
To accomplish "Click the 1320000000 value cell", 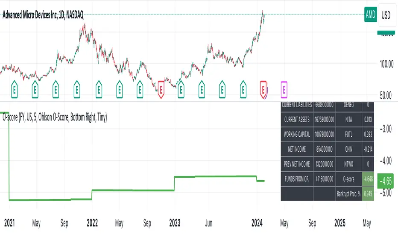I will 325,164.
